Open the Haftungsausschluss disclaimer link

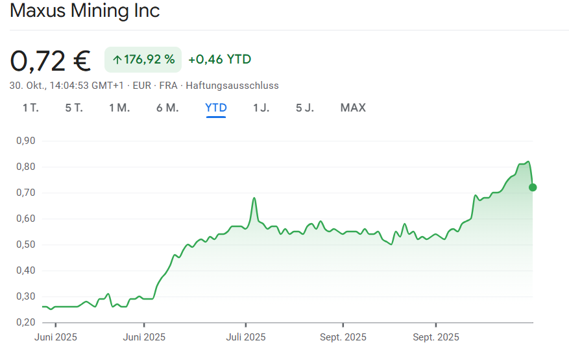pos(232,85)
